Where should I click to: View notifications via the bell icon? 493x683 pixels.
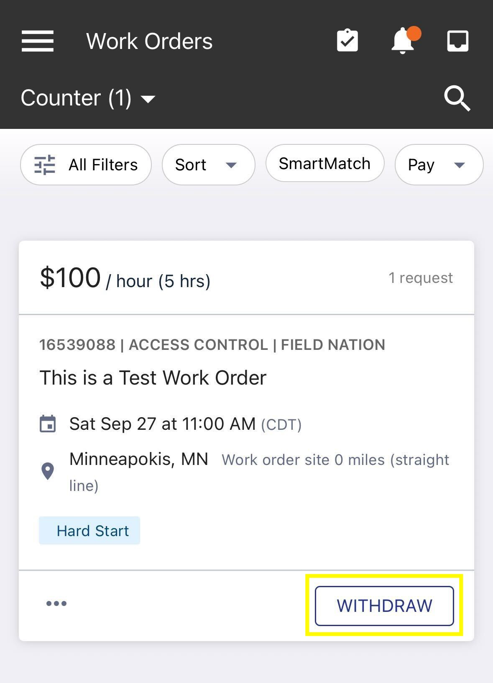pos(402,41)
